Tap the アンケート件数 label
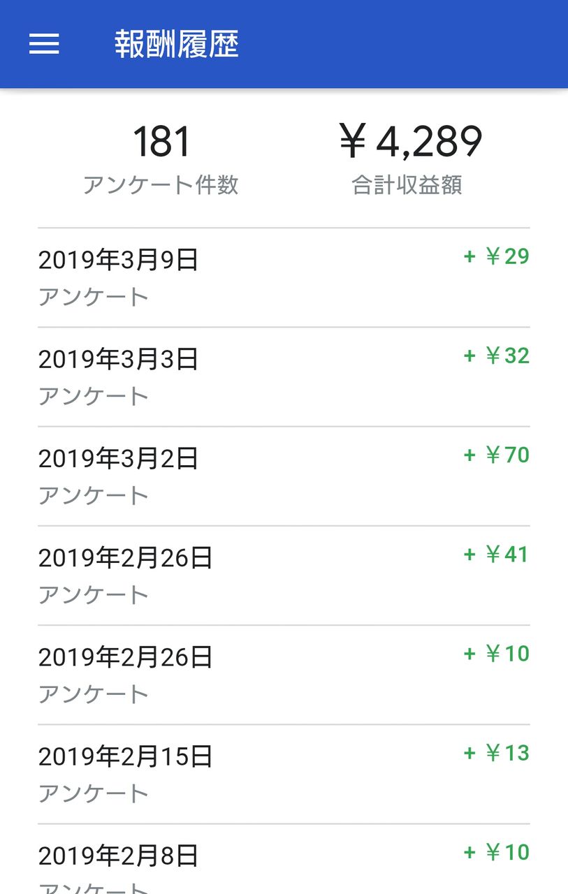 (x=161, y=185)
